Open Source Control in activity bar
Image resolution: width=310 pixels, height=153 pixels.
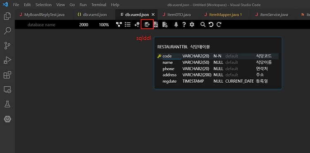pos(7,45)
